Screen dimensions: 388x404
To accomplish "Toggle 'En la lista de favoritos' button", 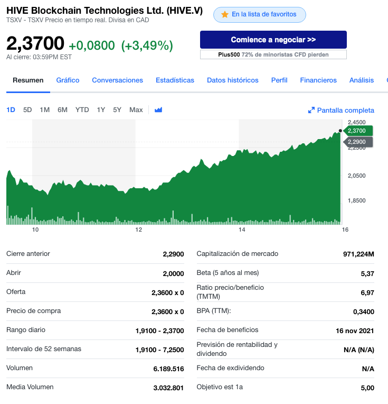I will [260, 15].
